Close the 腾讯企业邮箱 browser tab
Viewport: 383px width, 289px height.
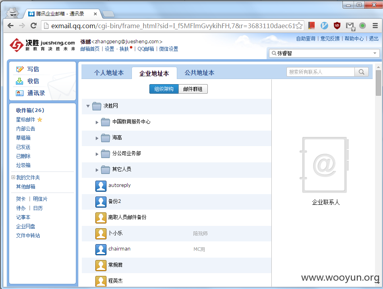point(95,14)
